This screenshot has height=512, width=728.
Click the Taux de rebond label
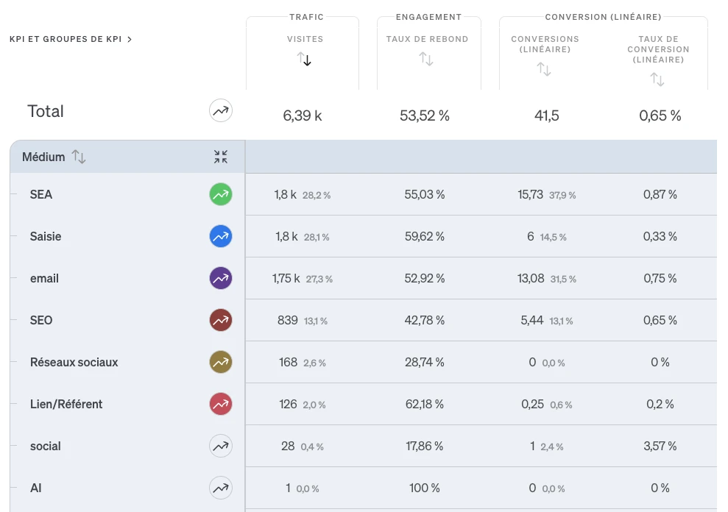coord(427,40)
